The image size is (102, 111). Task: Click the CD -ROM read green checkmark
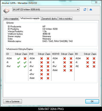click(18, 59)
